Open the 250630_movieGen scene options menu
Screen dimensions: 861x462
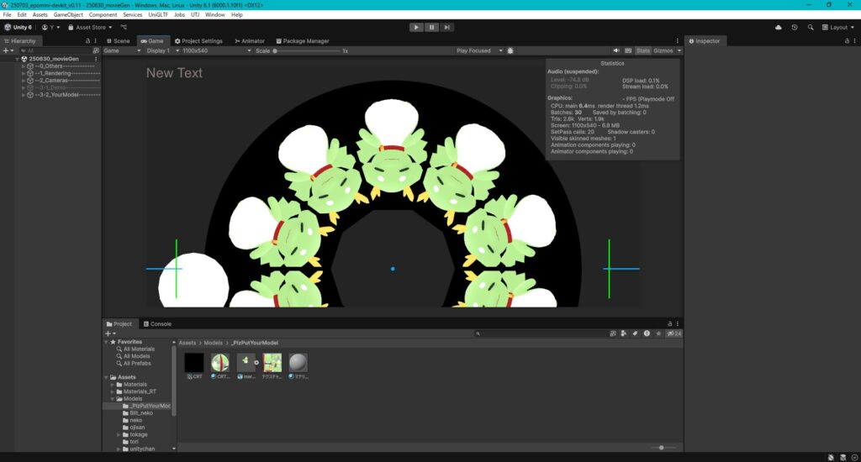click(x=96, y=59)
